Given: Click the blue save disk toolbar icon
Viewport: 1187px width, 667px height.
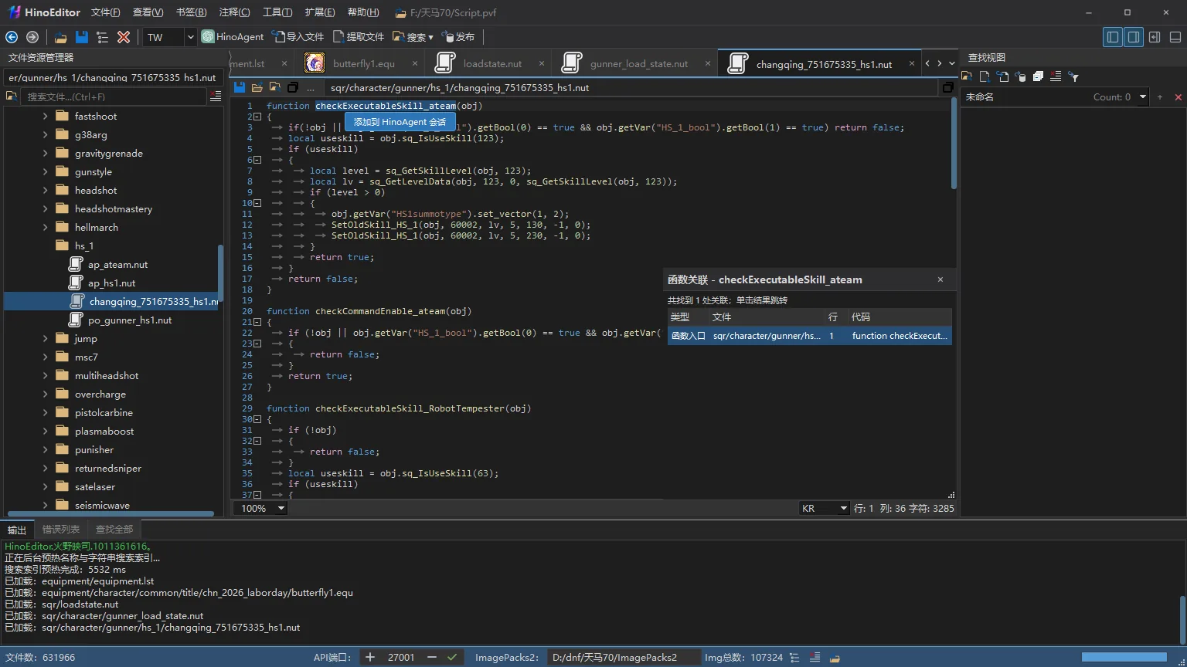Looking at the screenshot, I should pyautogui.click(x=81, y=37).
